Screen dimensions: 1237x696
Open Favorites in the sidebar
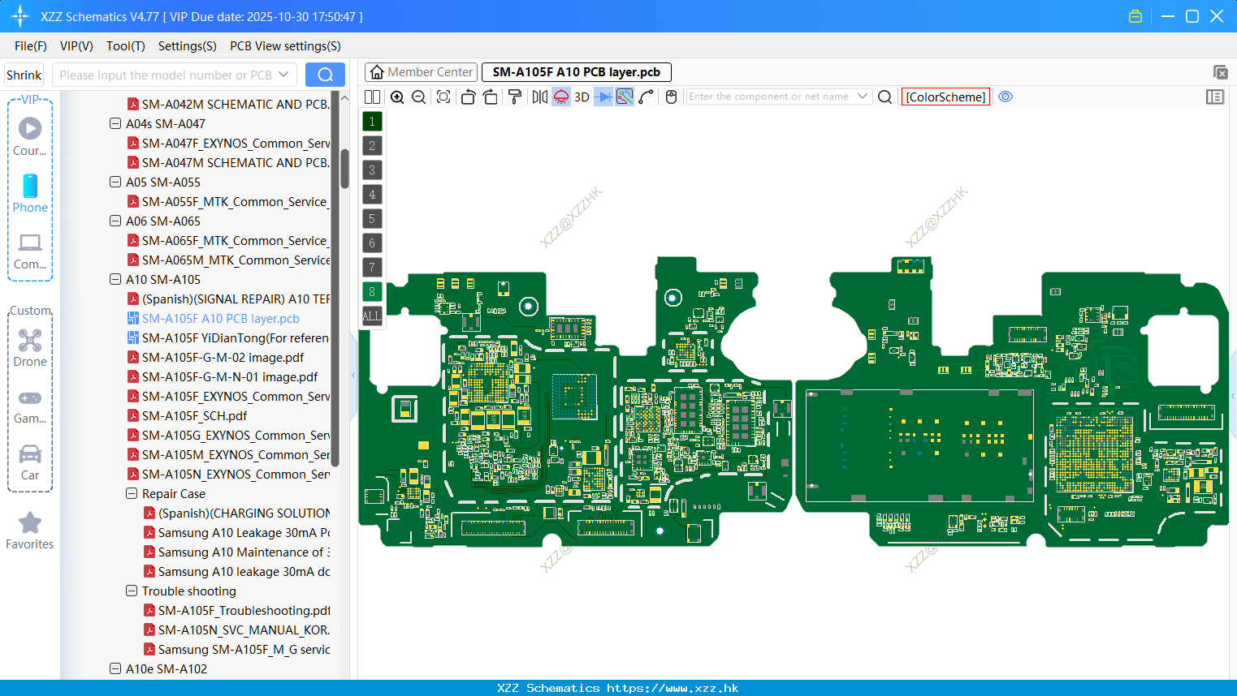[x=30, y=531]
